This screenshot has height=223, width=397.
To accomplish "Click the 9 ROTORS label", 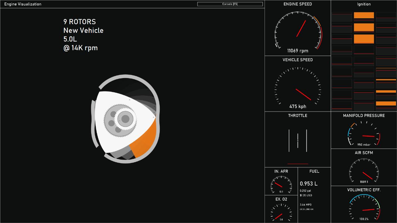I will coord(80,22).
